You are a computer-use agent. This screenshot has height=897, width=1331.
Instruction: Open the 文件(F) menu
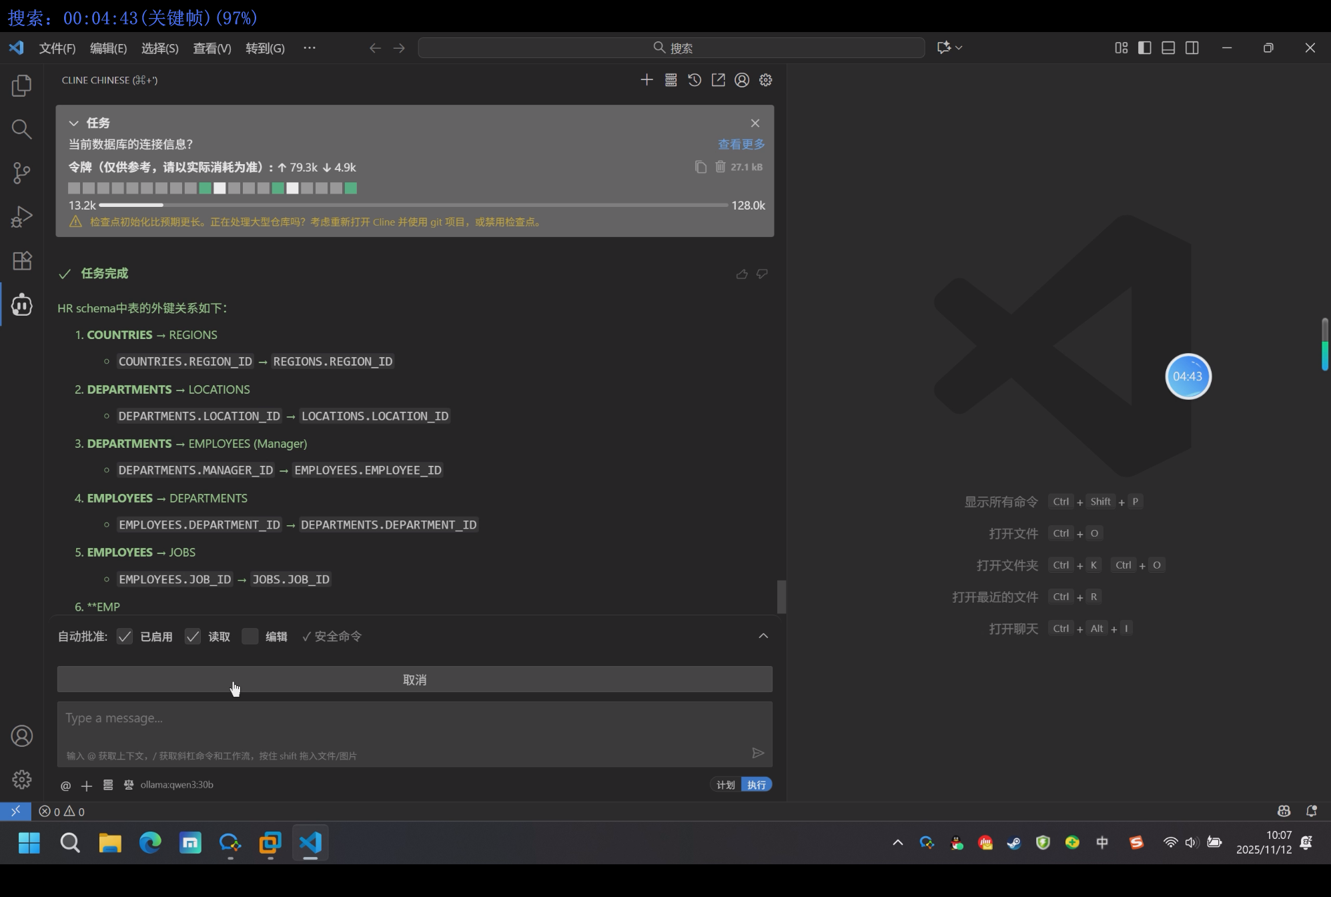(x=57, y=48)
